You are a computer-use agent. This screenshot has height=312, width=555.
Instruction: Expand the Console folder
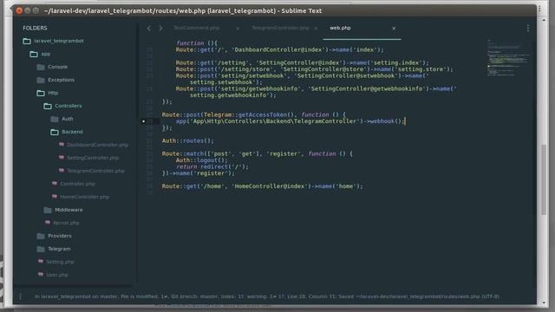(58, 67)
